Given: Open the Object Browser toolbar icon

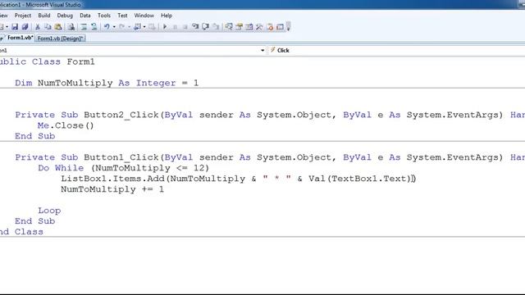Looking at the screenshot, I should pyautogui.click(x=249, y=27).
